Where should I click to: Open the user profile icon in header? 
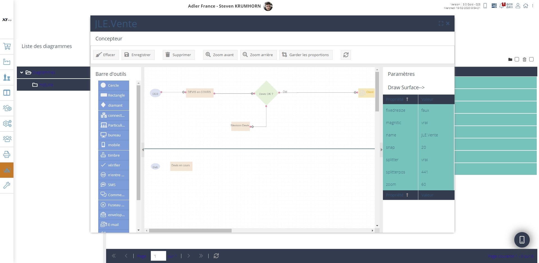[518, 6]
